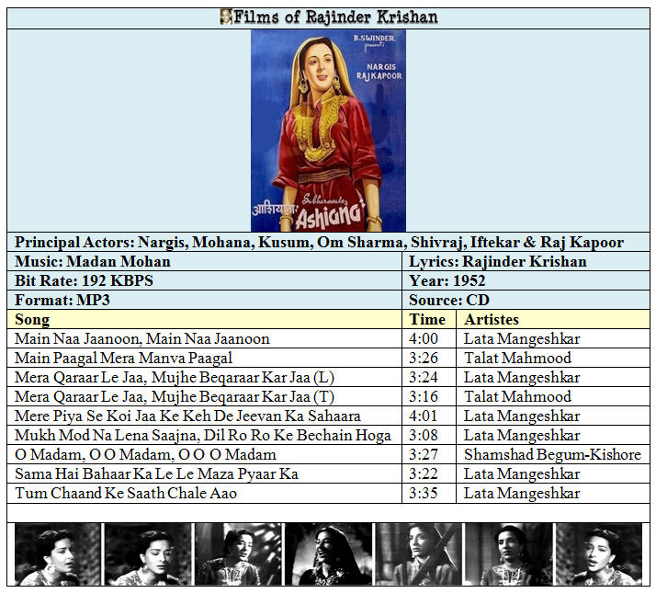
Task: Click the 'Source: CD' cell
Action: 526,300
